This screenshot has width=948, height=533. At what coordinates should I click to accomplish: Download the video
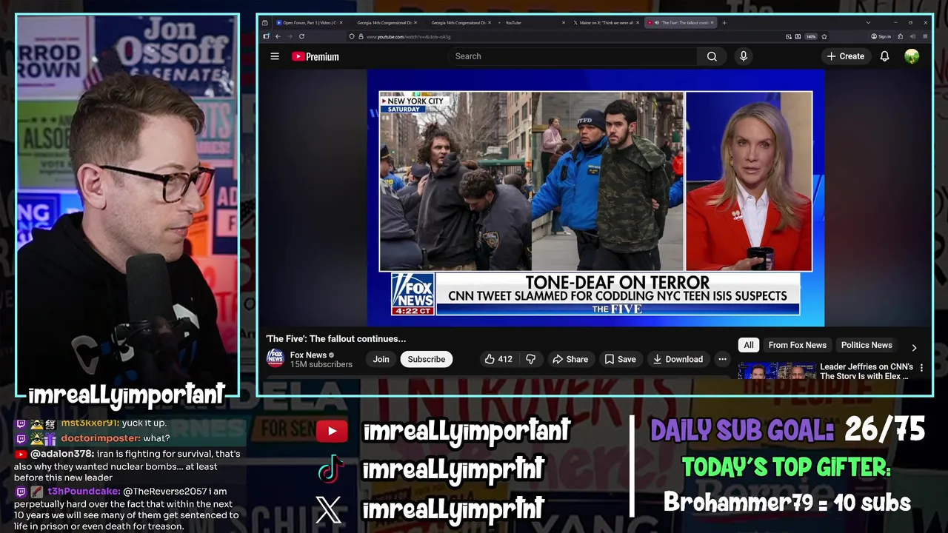(x=677, y=359)
